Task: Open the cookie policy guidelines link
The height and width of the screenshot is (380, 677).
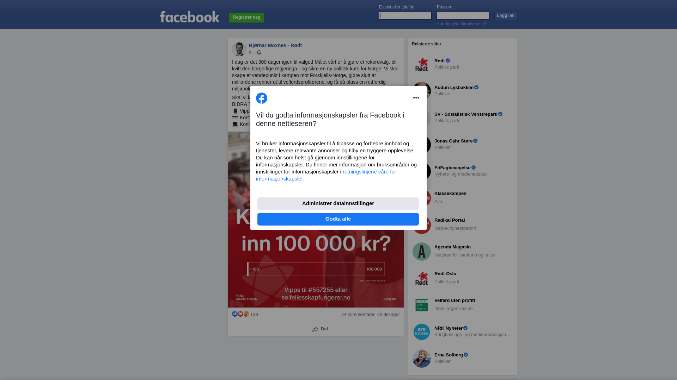Action: (x=326, y=175)
